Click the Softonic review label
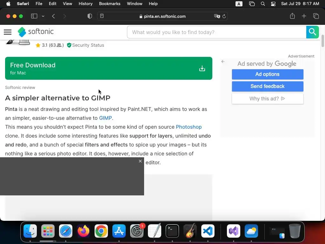Image resolution: width=325 pixels, height=244 pixels. [20, 88]
